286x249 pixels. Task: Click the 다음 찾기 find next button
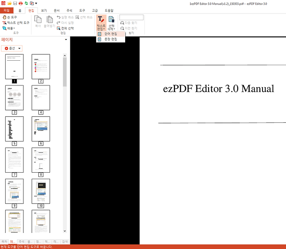point(129,23)
